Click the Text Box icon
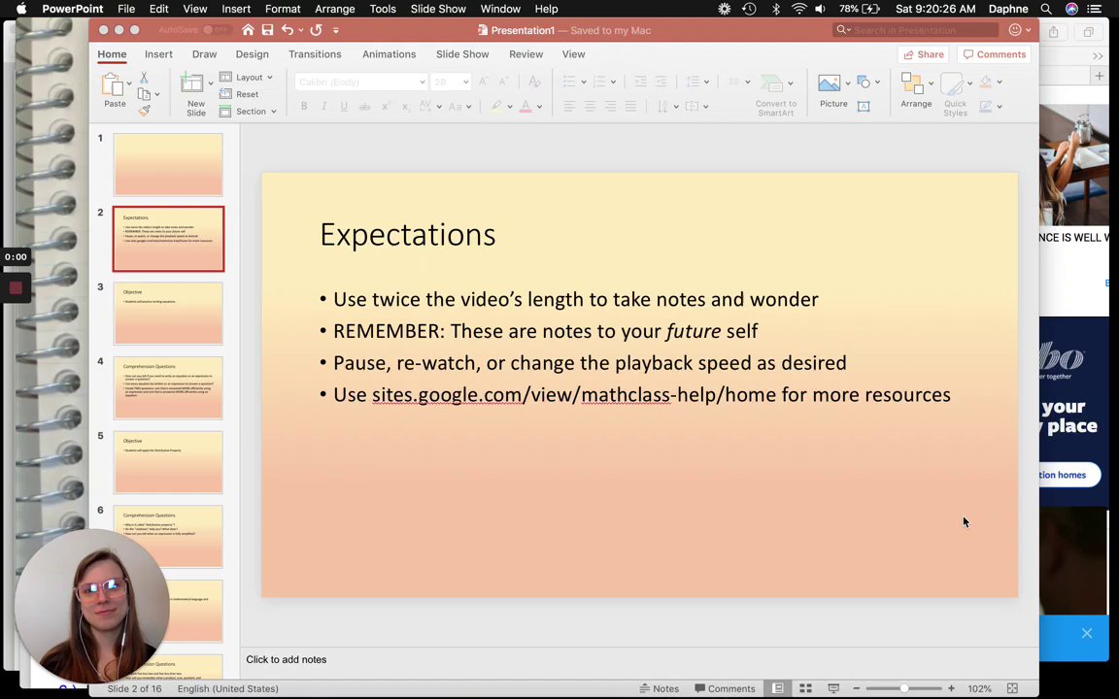 click(x=864, y=106)
